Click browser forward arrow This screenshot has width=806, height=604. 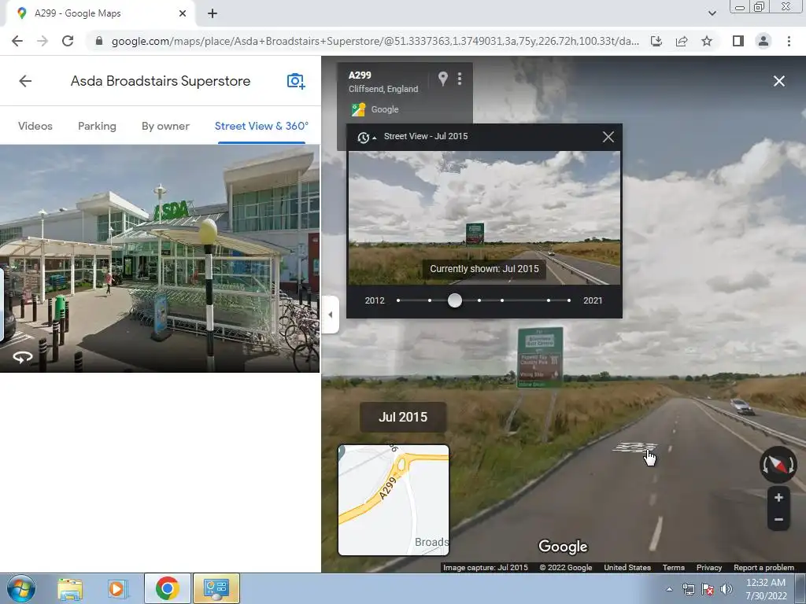pyautogui.click(x=43, y=41)
